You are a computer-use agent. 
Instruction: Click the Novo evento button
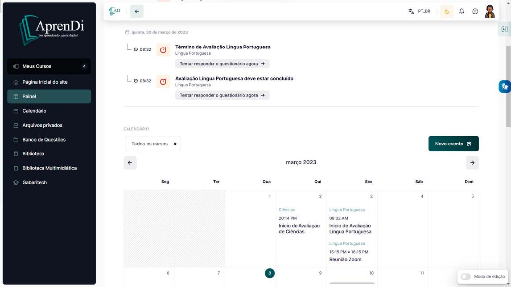(453, 144)
